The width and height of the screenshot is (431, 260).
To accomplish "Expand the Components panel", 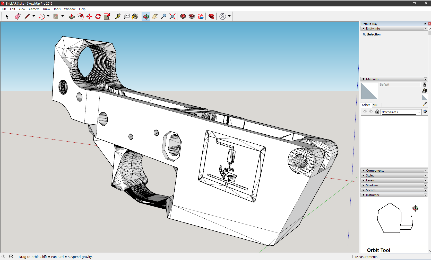I will tap(375, 171).
